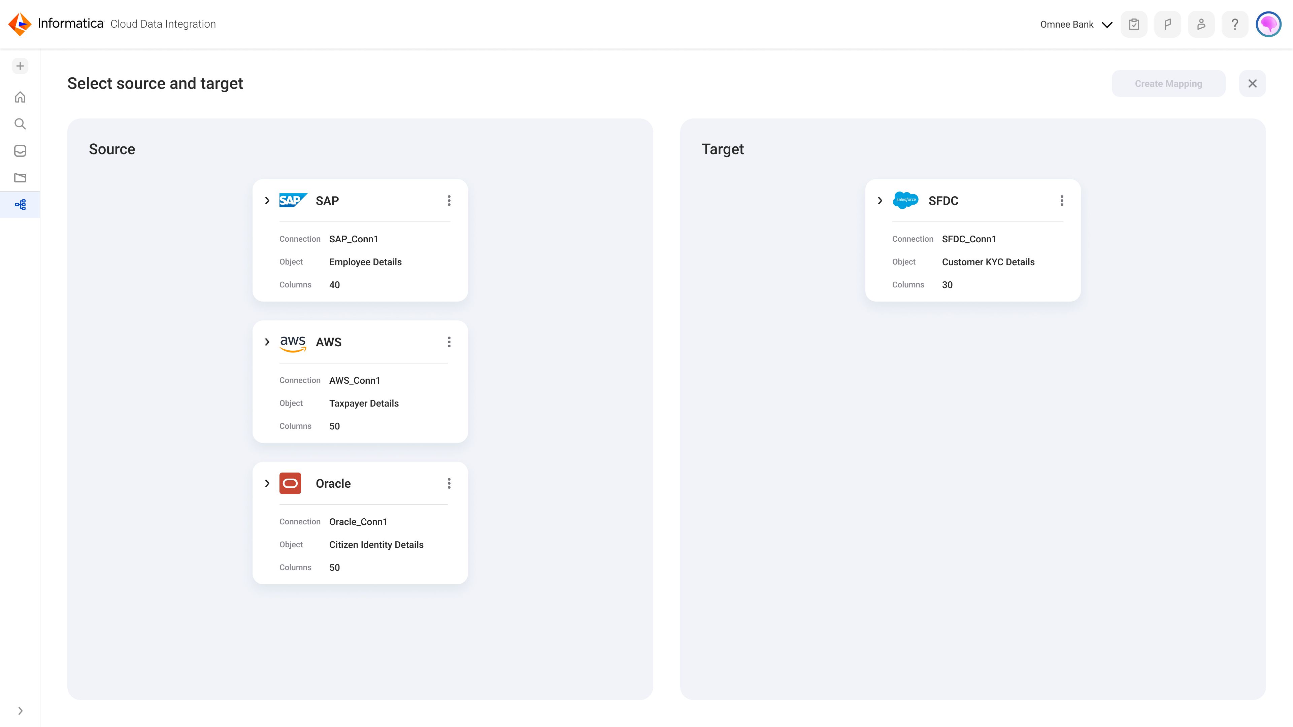Open the task clipboard icon in header
1293x727 pixels.
pyautogui.click(x=1134, y=24)
